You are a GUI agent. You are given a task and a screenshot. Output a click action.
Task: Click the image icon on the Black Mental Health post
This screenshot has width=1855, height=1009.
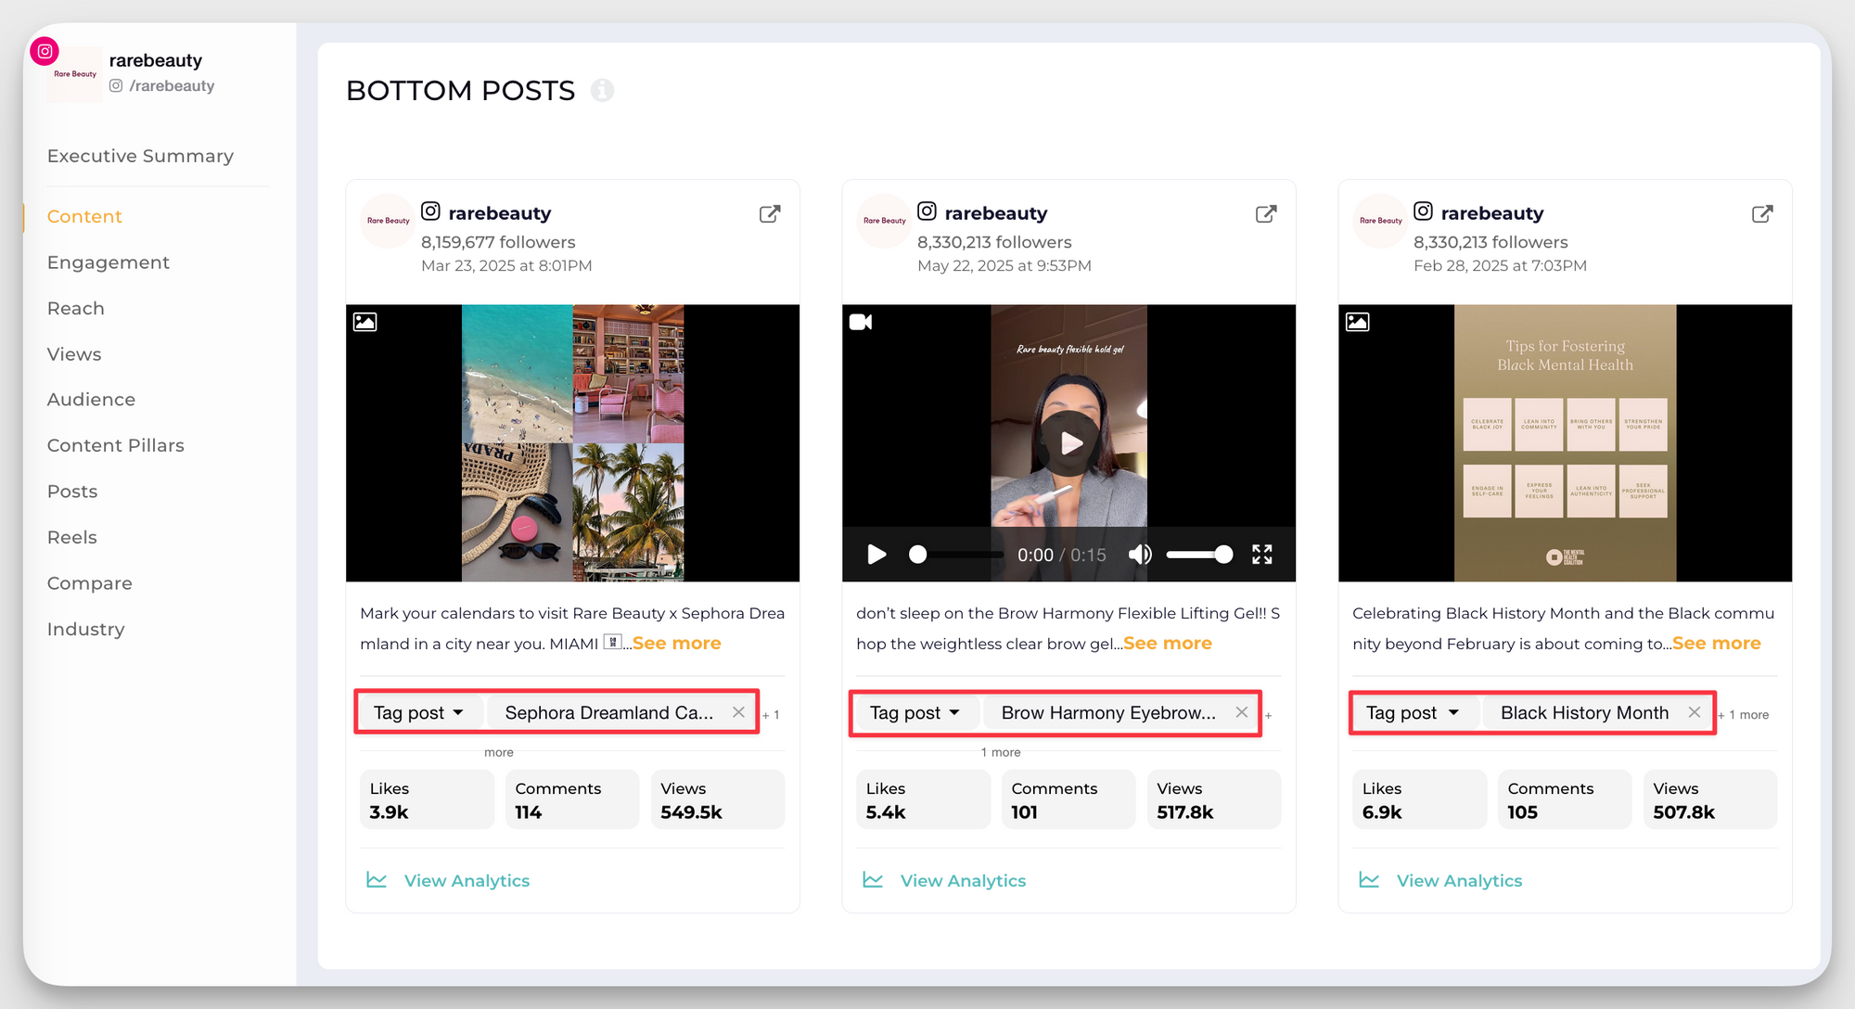click(1358, 322)
